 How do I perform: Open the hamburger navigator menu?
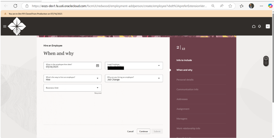(x=5, y=26)
